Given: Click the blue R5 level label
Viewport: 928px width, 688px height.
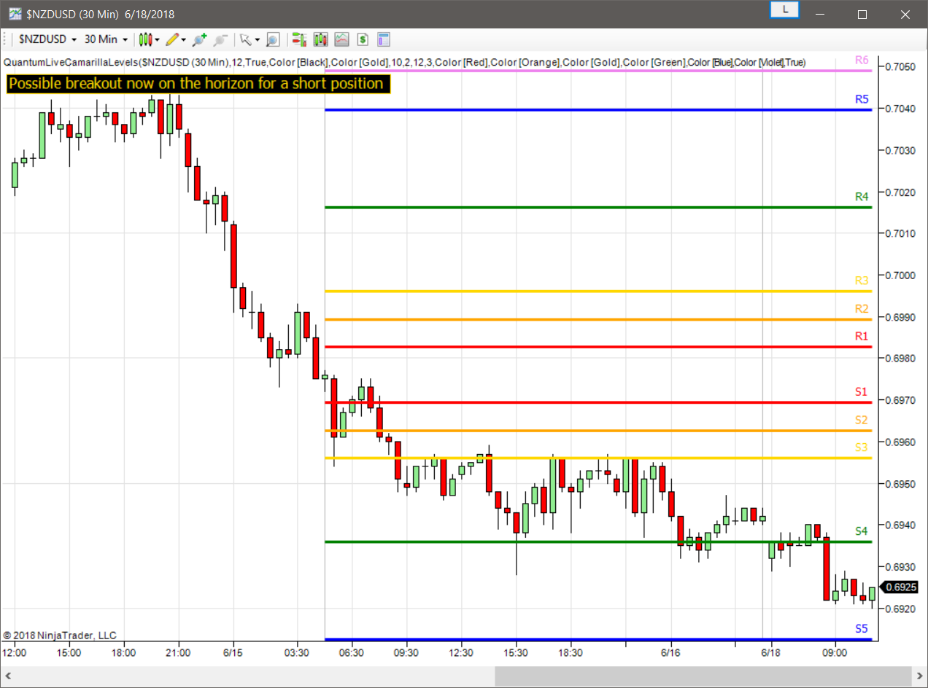Looking at the screenshot, I should (862, 99).
